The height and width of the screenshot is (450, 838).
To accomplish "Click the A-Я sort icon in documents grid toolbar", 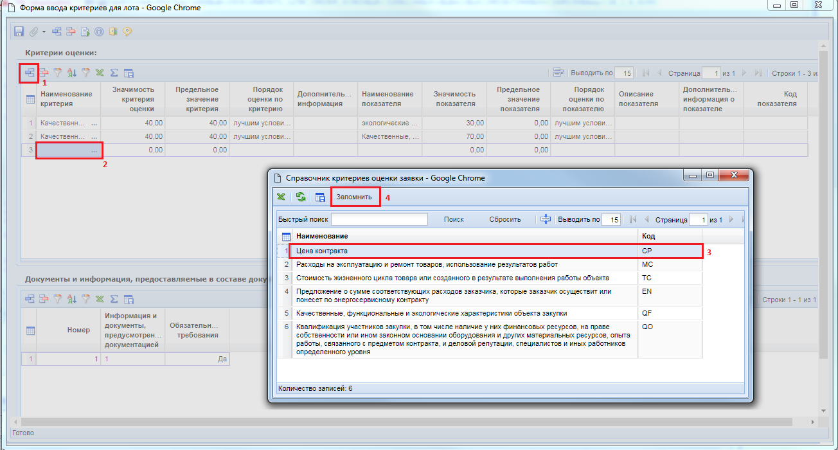I will click(72, 299).
